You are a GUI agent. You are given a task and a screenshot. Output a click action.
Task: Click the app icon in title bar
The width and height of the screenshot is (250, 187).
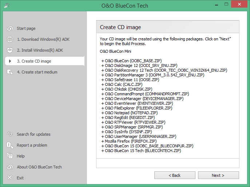[7, 5]
